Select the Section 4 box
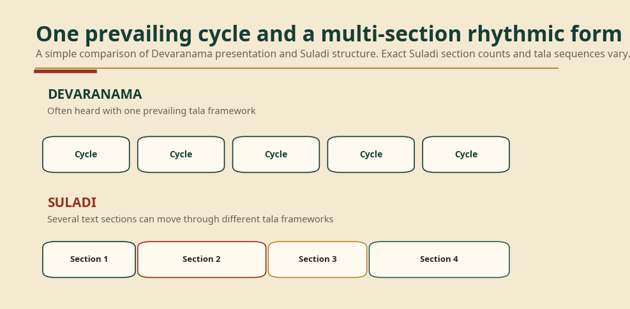630x309 pixels. pyautogui.click(x=439, y=259)
